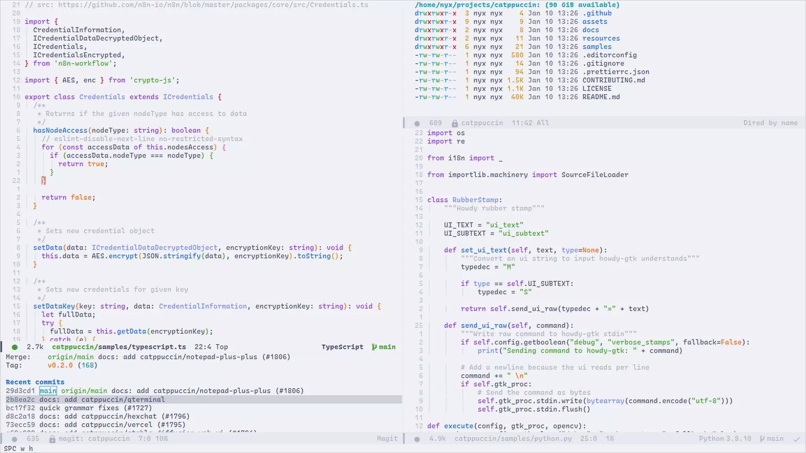Open the .github directory entry
The width and height of the screenshot is (806, 453).
pyautogui.click(x=597, y=13)
